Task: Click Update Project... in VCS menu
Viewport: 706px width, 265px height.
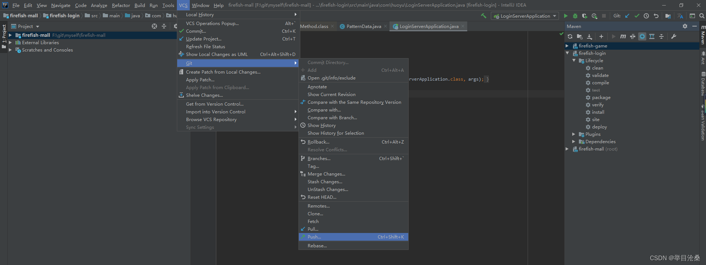Action: [x=238, y=39]
